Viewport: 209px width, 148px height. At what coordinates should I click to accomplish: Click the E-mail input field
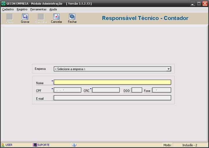[112, 98]
